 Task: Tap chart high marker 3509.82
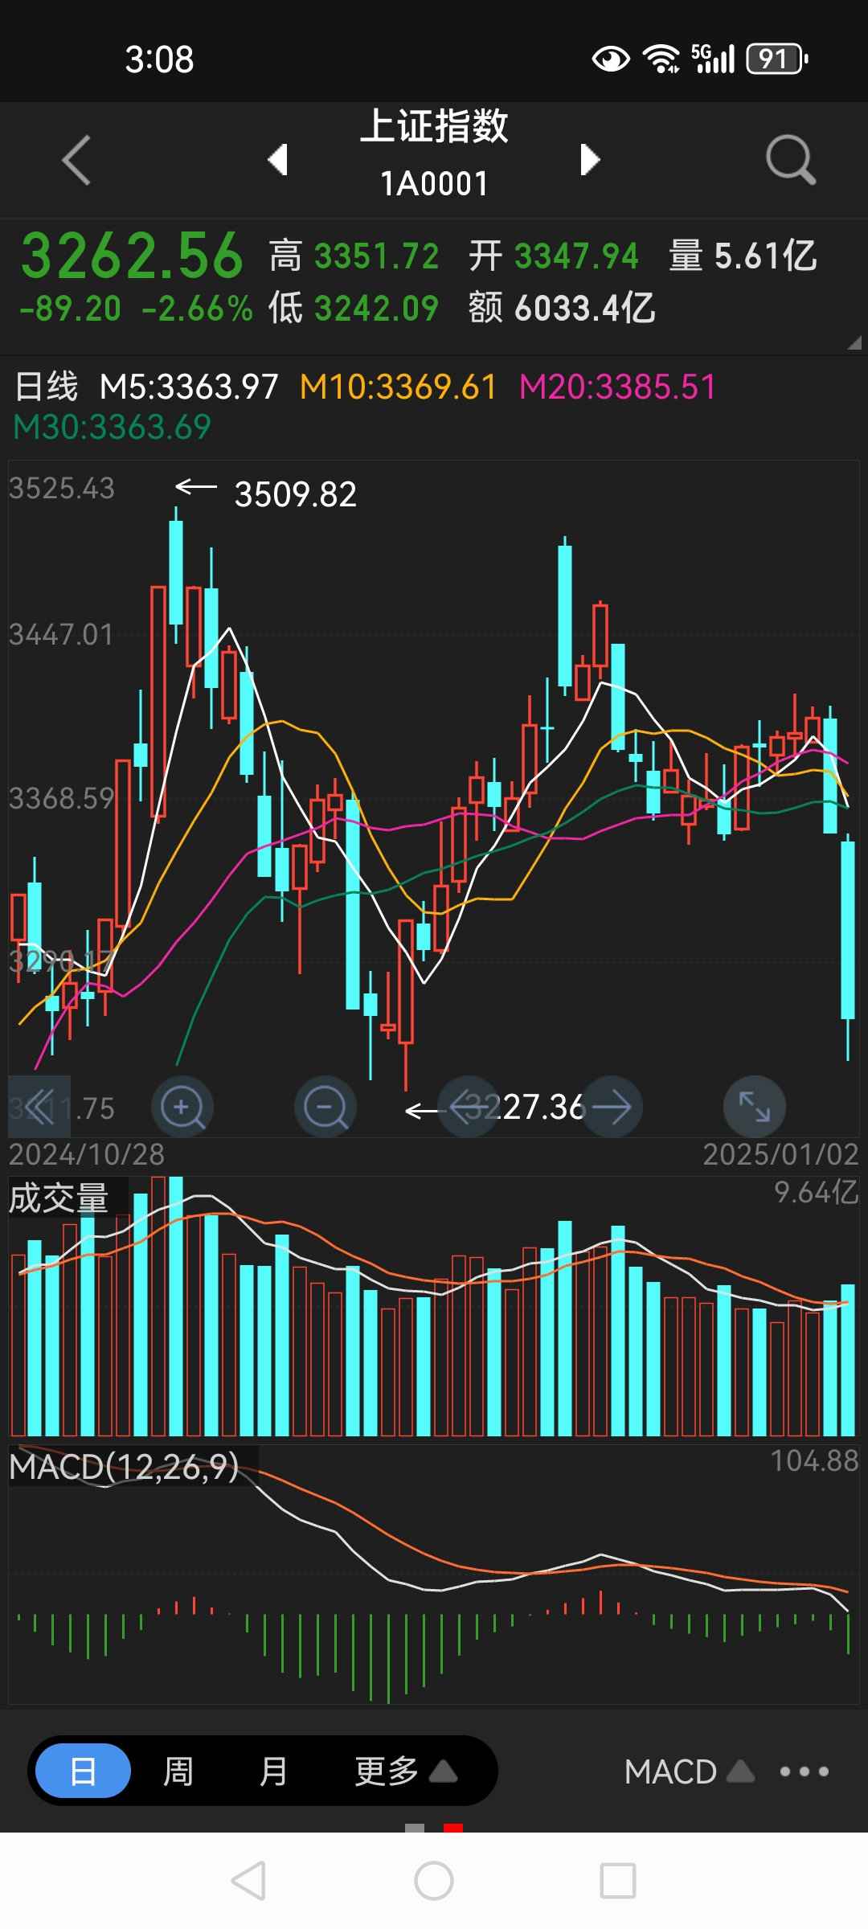(295, 494)
